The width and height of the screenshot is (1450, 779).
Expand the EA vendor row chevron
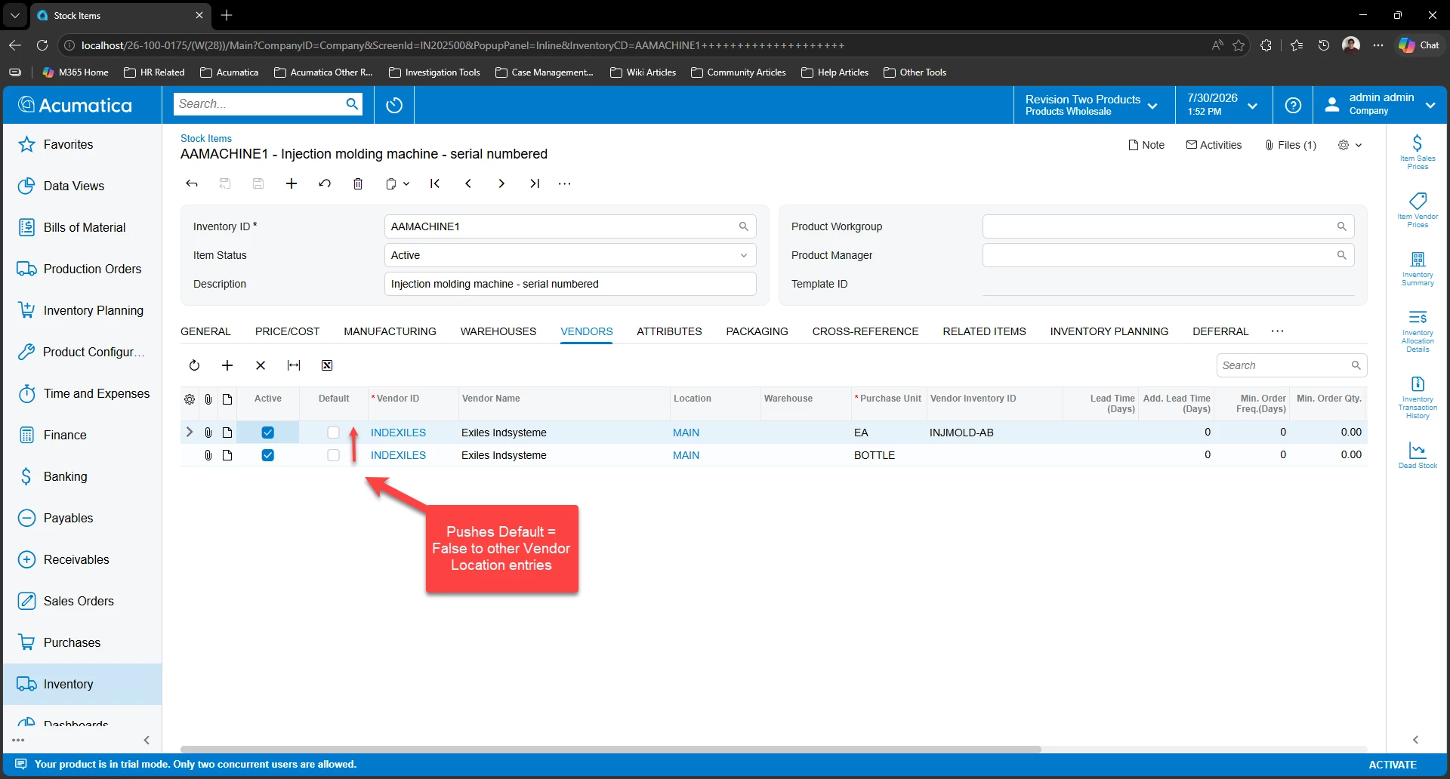coord(190,432)
